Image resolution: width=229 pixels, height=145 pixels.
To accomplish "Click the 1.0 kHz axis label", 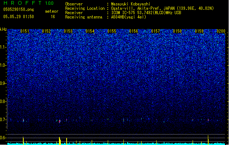I will 3,65.
